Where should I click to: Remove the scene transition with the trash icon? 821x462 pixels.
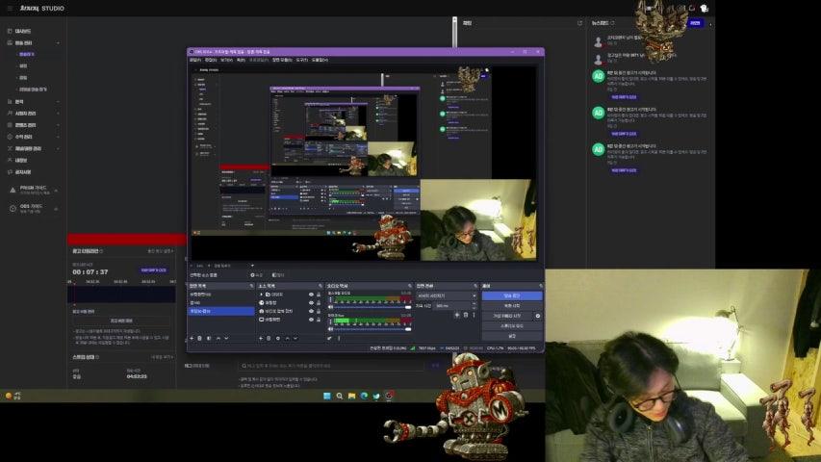point(466,315)
